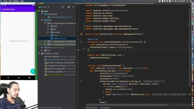
Task: Open the Window menu
Action: click(16, 1)
